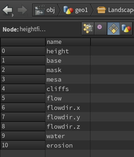Click the Node heightfield label field

point(24,29)
